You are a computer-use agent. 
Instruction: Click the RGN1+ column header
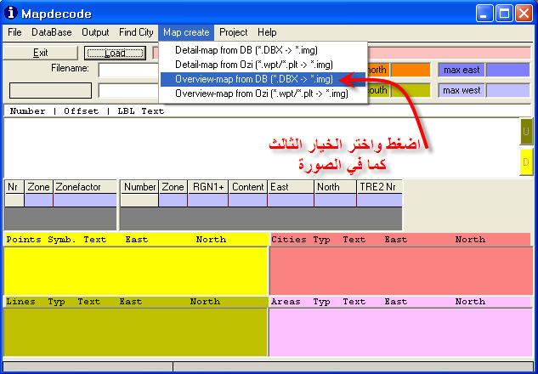(208, 187)
